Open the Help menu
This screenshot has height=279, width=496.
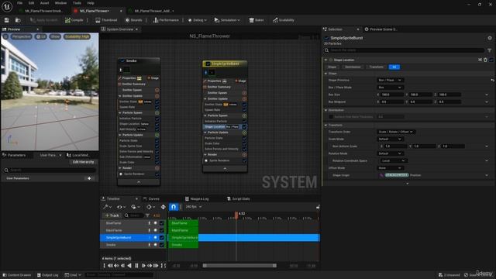coord(91,3)
